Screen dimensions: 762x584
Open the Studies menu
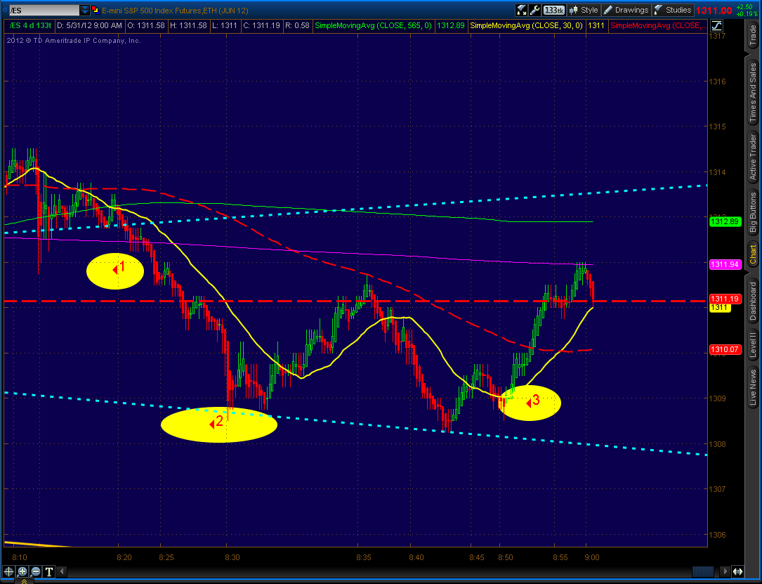[x=673, y=11]
